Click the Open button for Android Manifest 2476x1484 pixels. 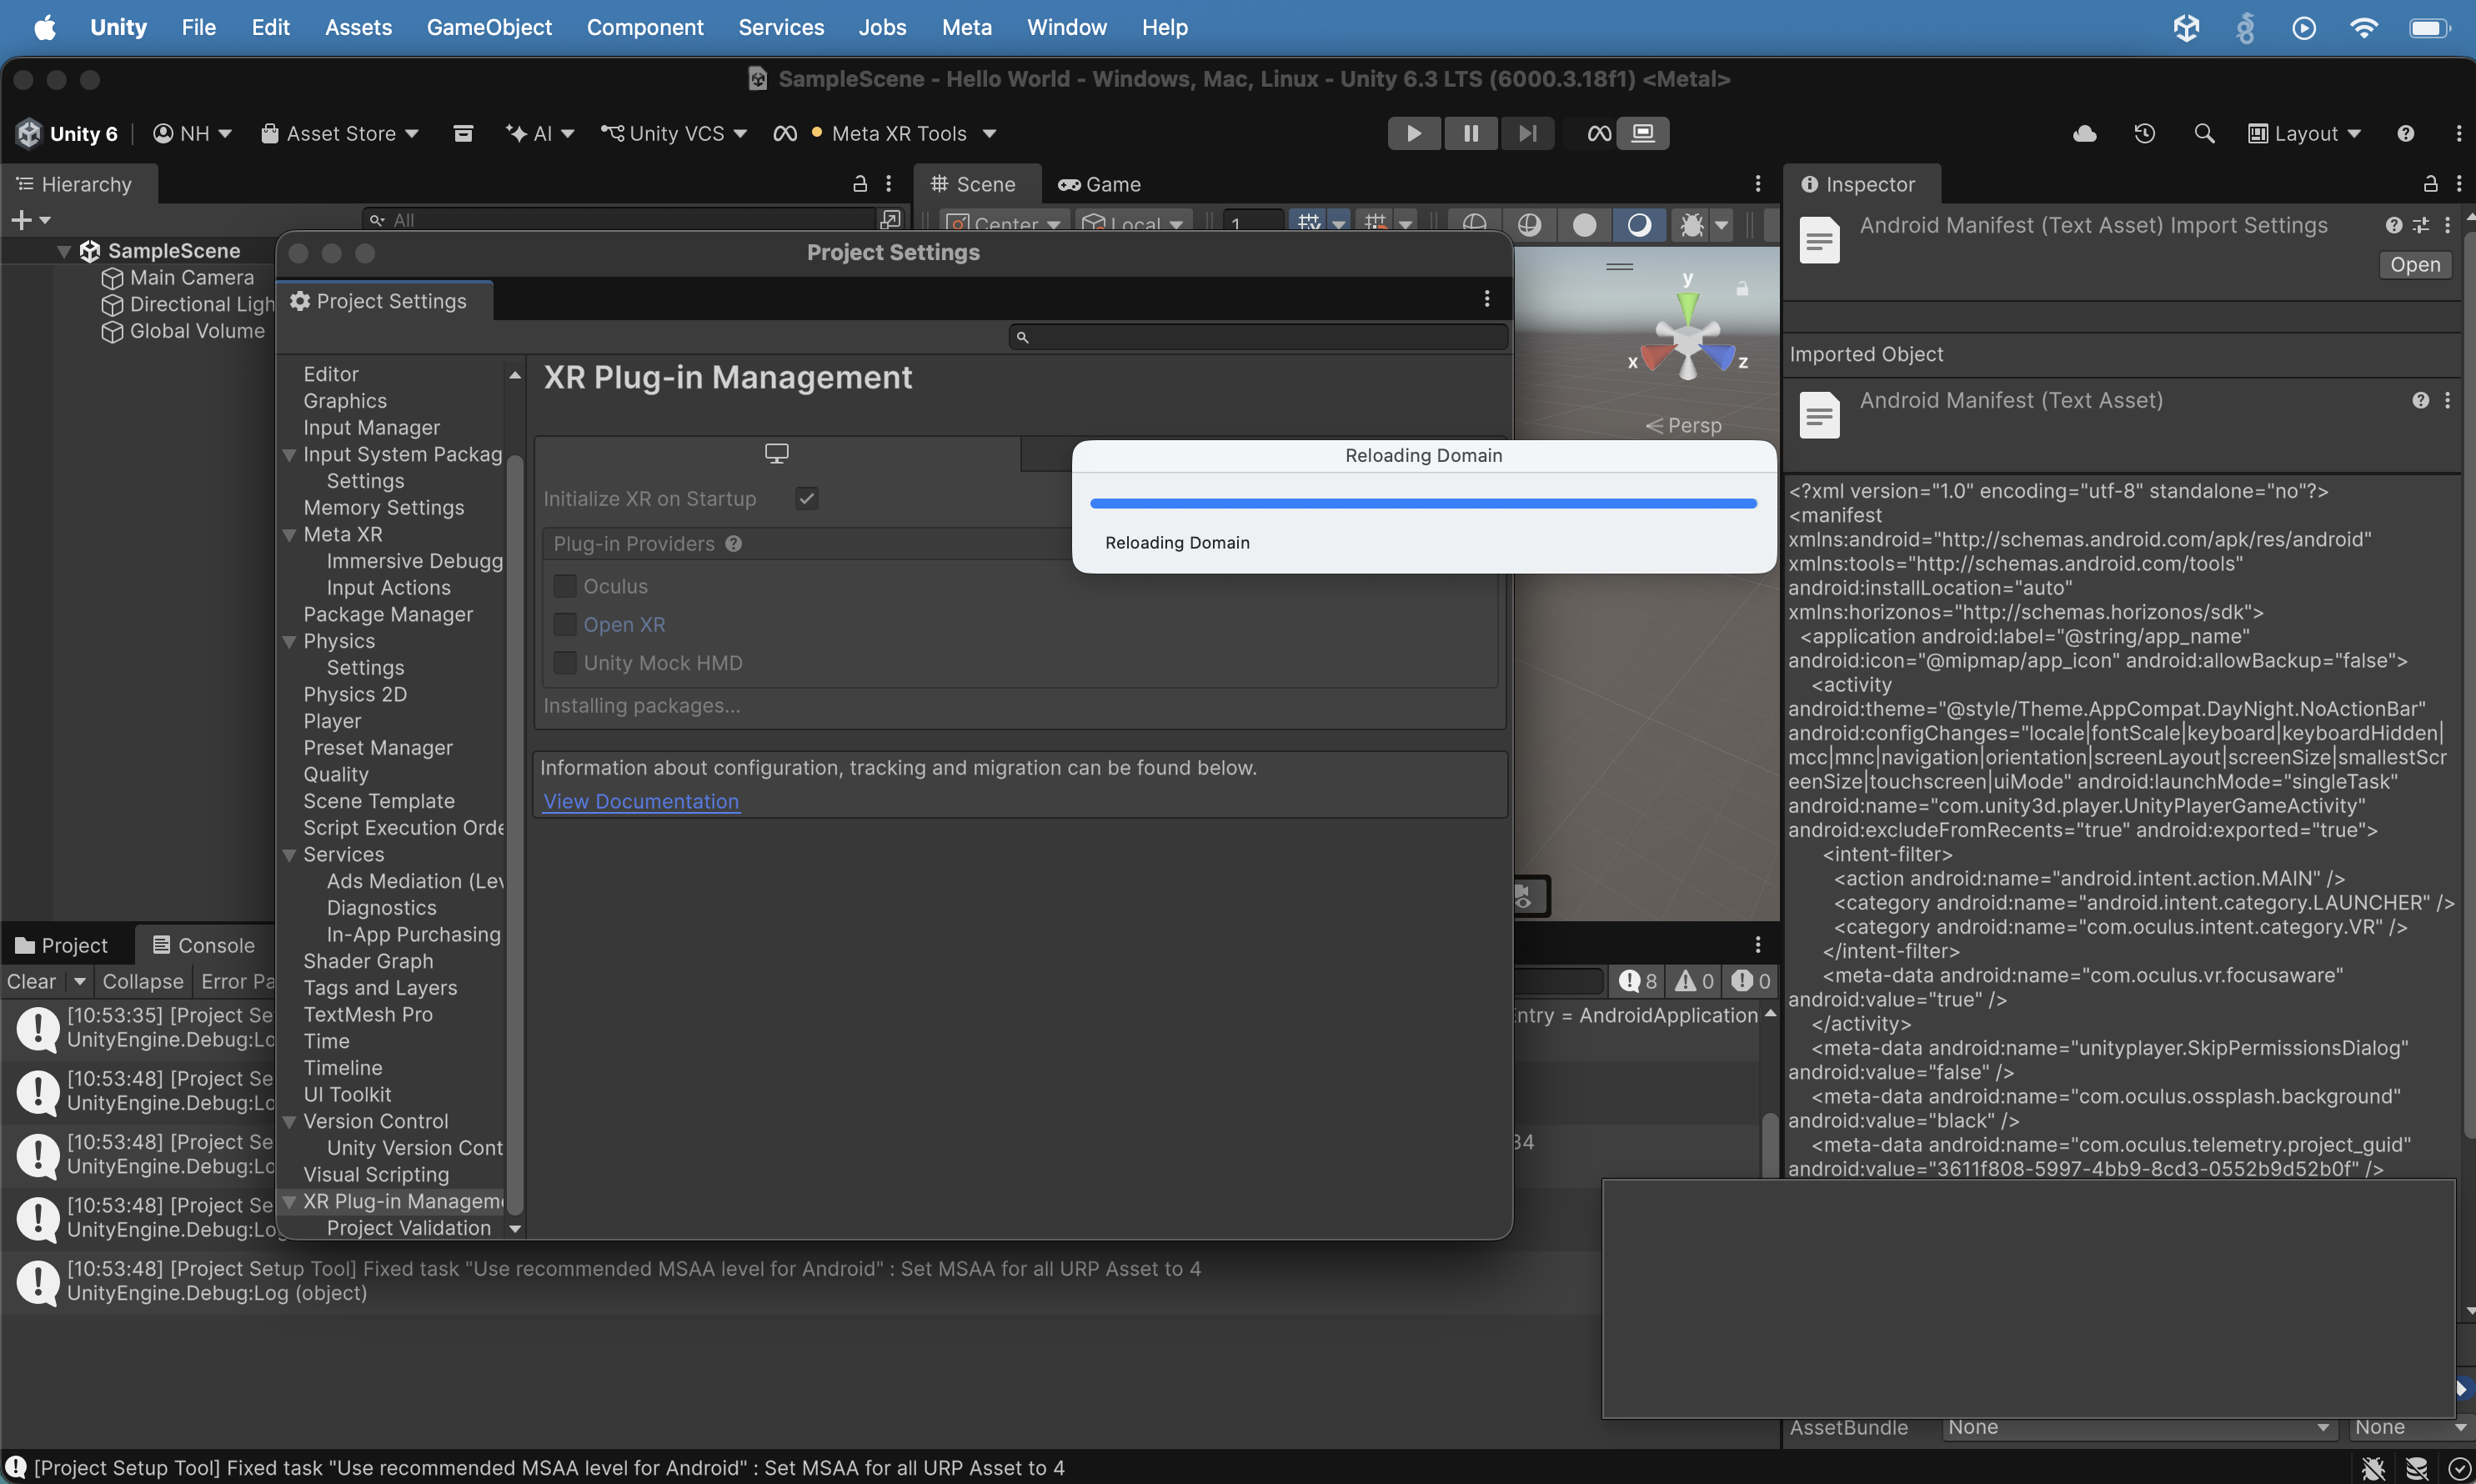(x=2415, y=265)
